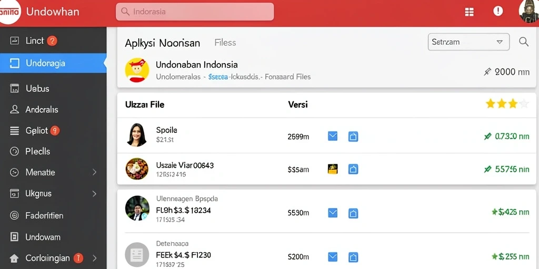Go to Andcralis sidebar entry

(x=53, y=109)
